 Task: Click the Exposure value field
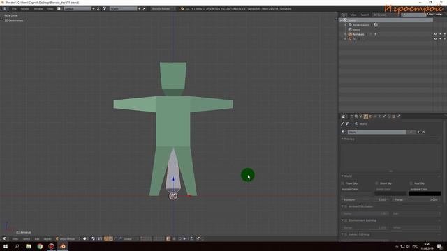coord(365,200)
